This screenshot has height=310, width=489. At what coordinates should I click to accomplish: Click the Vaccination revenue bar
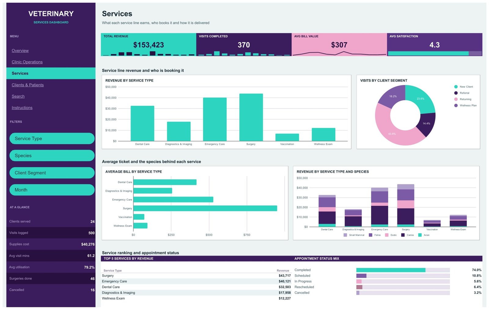[287, 137]
